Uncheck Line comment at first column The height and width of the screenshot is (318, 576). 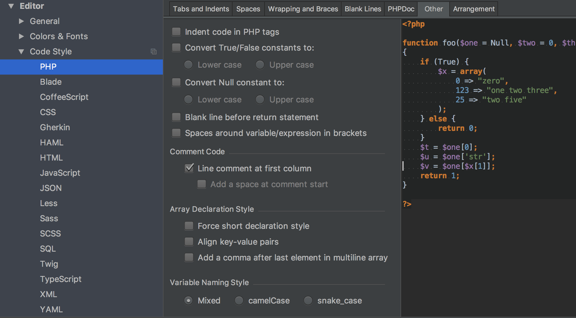(189, 168)
